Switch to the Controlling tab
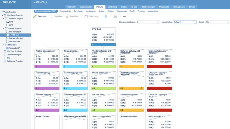Image resolution: width=230 pixels, height=129 pixels. click(x=112, y=7)
